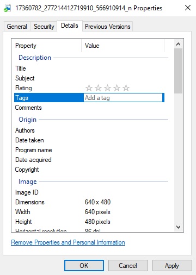Viewport: 196px width, 275px height.
Task: Set rating to five stars
Action: (x=126, y=88)
